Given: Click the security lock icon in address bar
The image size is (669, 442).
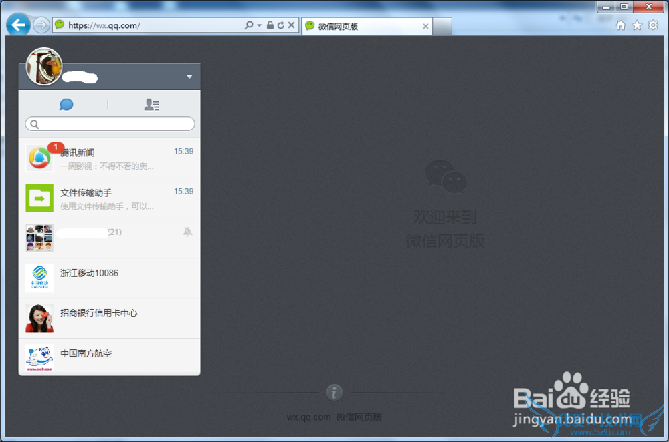Looking at the screenshot, I should (x=270, y=25).
